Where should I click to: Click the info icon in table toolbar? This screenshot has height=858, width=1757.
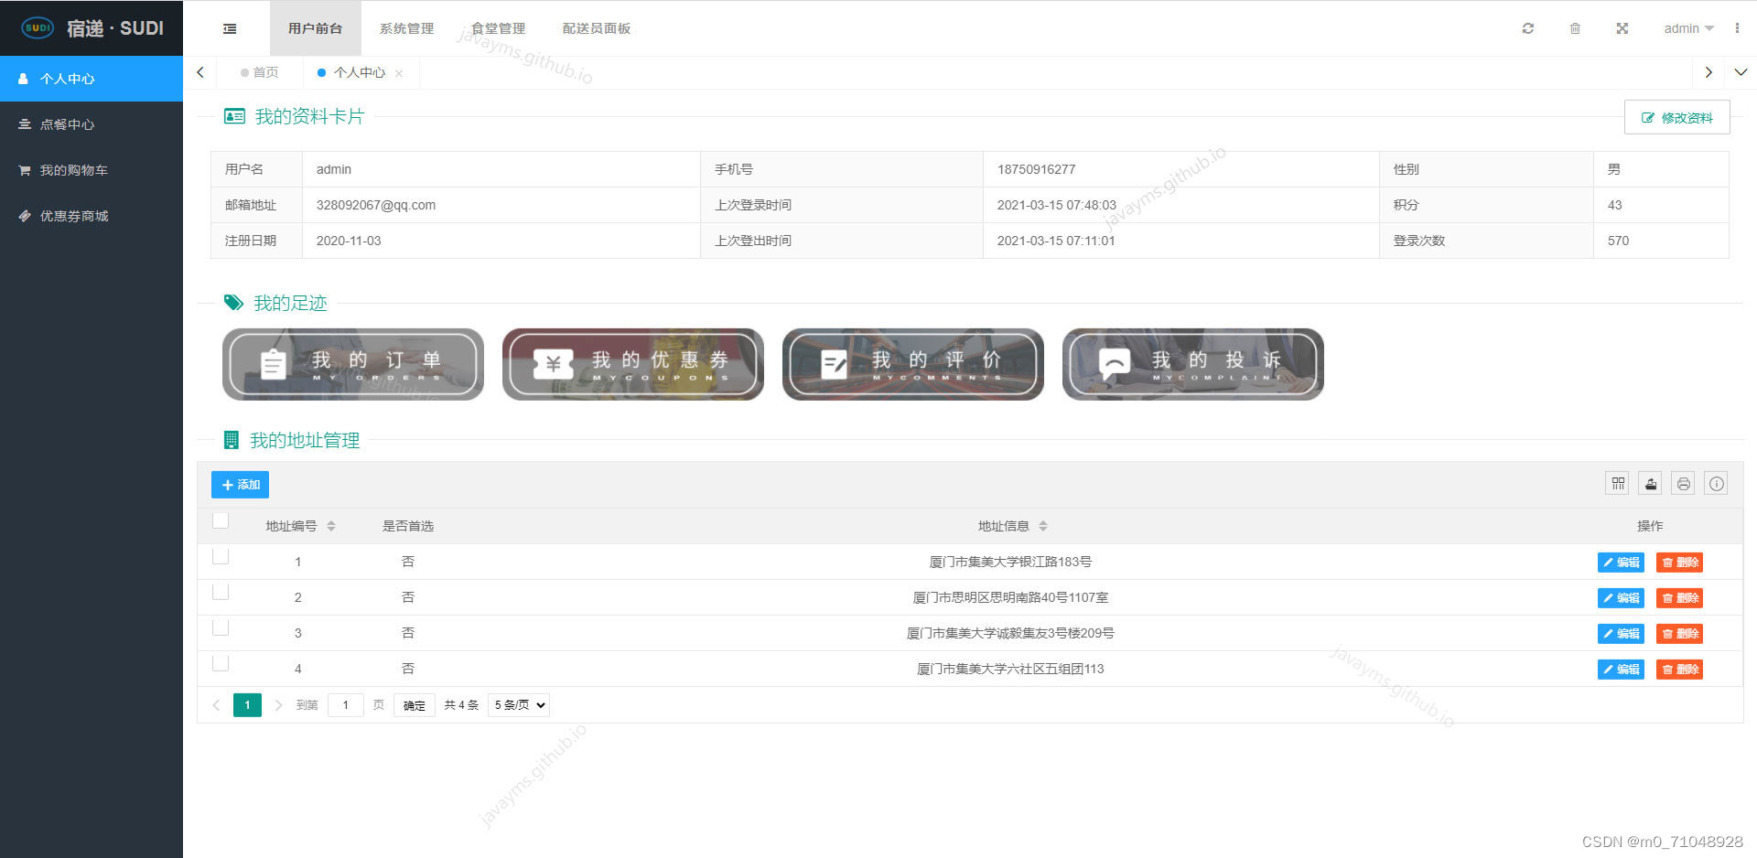pos(1717,483)
